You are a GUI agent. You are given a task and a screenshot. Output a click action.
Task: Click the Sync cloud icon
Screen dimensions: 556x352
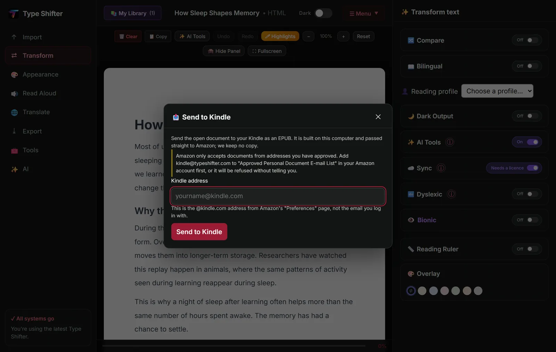point(411,168)
